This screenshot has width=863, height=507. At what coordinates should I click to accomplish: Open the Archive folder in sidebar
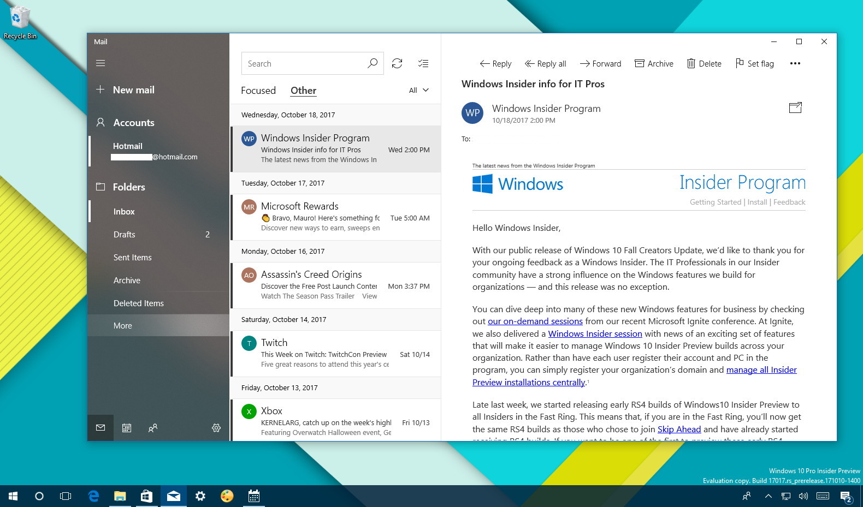[158, 281]
